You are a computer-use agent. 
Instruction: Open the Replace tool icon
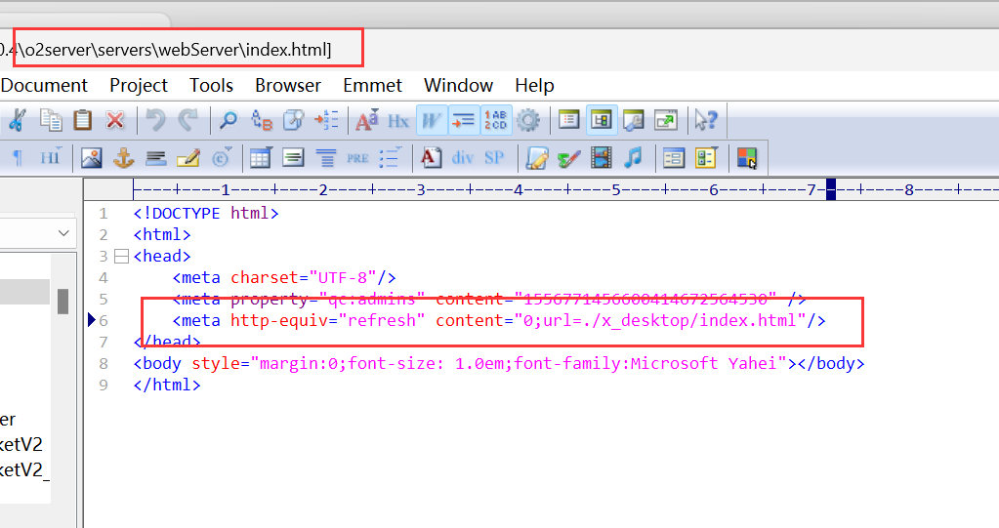(x=261, y=120)
